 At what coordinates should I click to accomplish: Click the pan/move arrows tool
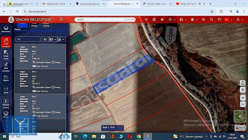click(162, 20)
